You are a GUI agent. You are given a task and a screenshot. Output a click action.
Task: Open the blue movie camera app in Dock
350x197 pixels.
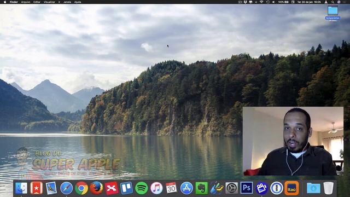click(x=261, y=188)
